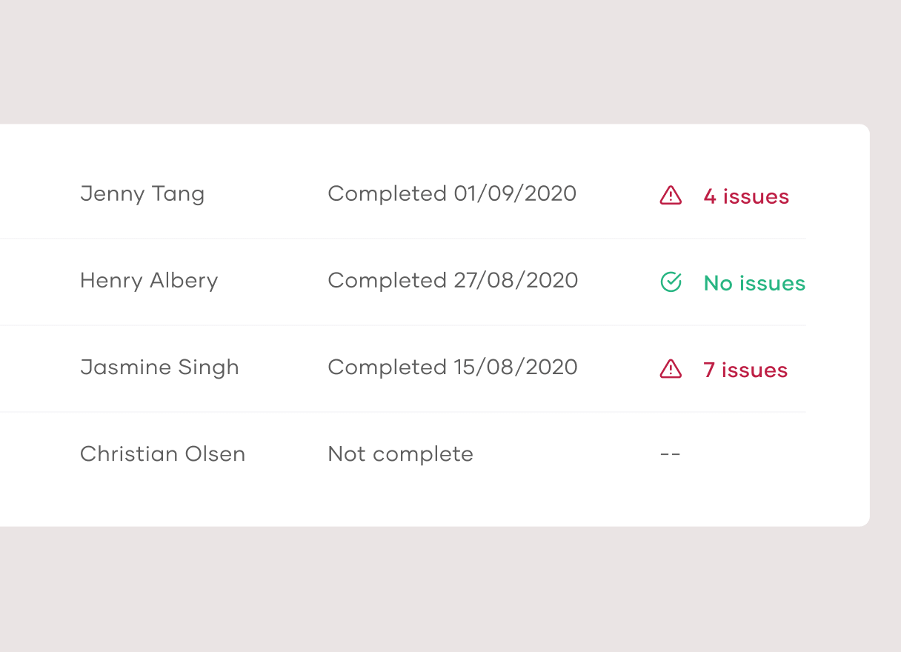Click the double-dash placeholder in Christian Olsen's row
901x652 pixels.
click(x=670, y=454)
